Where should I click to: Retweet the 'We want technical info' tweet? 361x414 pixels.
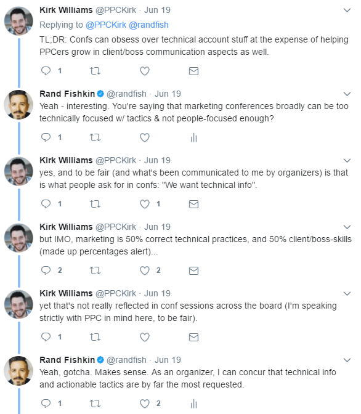click(x=95, y=204)
